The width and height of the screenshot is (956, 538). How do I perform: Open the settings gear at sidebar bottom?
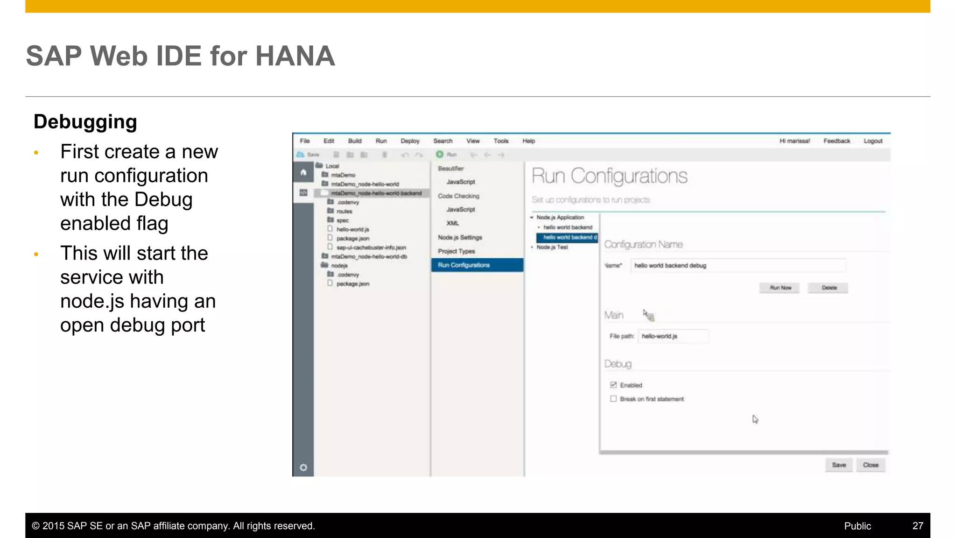click(x=303, y=467)
